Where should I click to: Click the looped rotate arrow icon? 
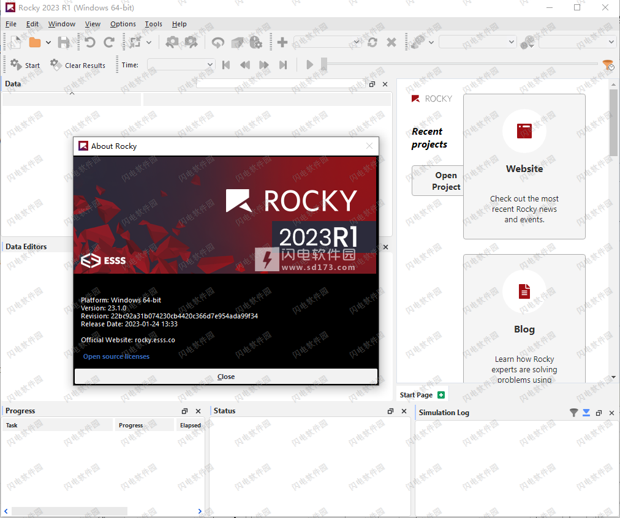pyautogui.click(x=218, y=42)
